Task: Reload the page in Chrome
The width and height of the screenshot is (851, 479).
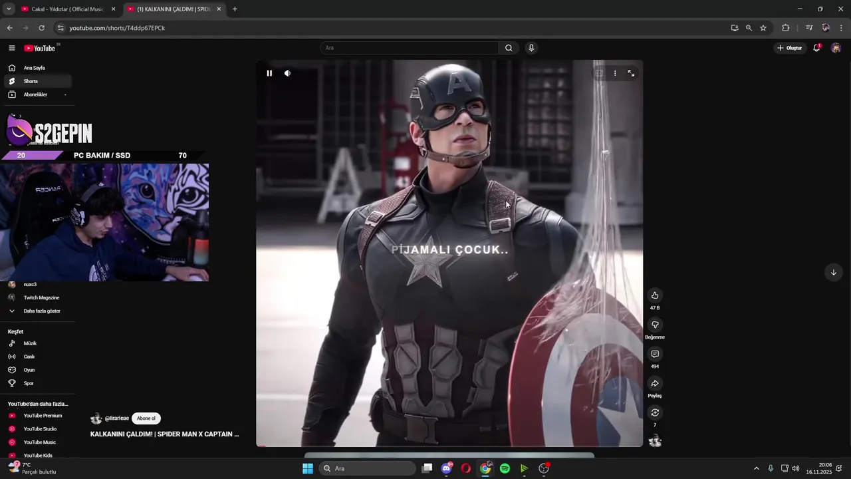Action: pyautogui.click(x=41, y=28)
